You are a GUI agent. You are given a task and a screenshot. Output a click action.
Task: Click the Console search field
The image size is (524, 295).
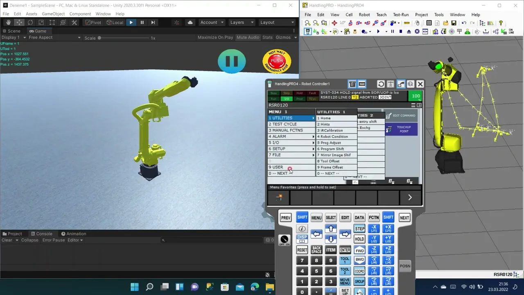click(x=213, y=240)
